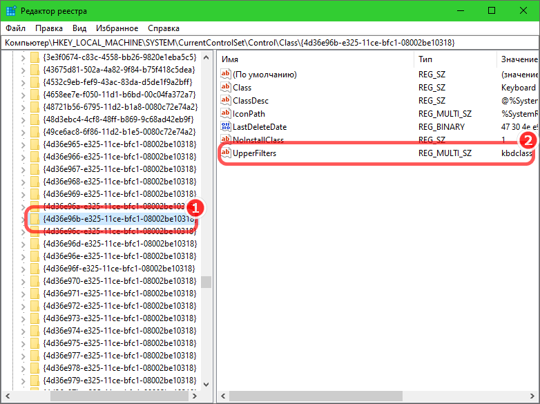Expand the {43675d81-502a-4a82-9f84-b75f418c5dea} key
The image size is (540, 404).
click(23, 69)
